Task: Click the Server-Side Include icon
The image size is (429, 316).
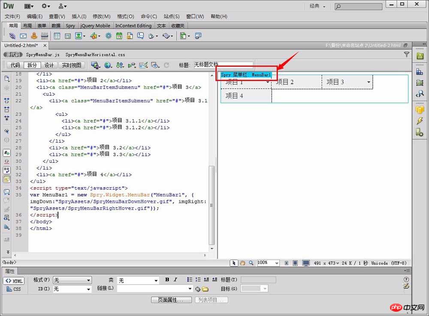Action: coord(130,36)
